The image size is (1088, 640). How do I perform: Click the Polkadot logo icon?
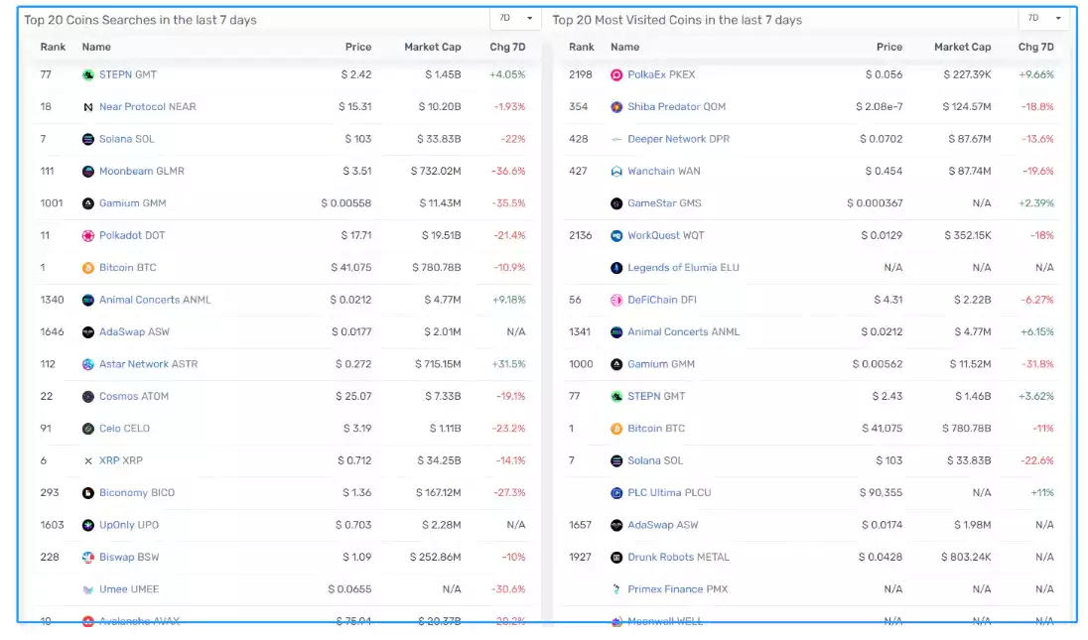tap(88, 236)
